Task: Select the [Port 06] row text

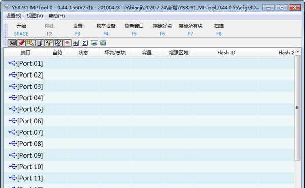Action: (x=30, y=121)
